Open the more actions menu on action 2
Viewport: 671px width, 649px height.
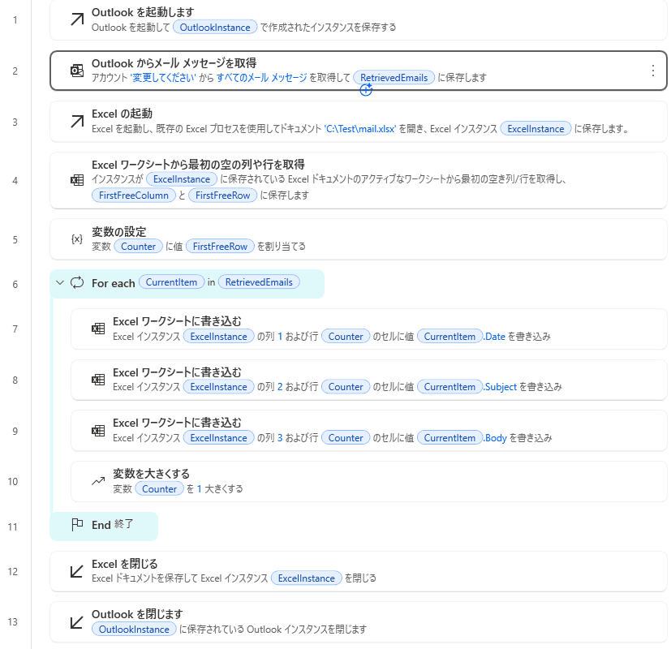point(653,72)
